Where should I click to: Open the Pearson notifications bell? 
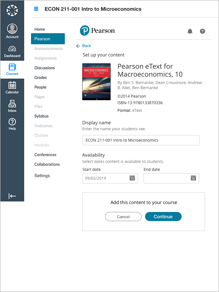(x=190, y=31)
